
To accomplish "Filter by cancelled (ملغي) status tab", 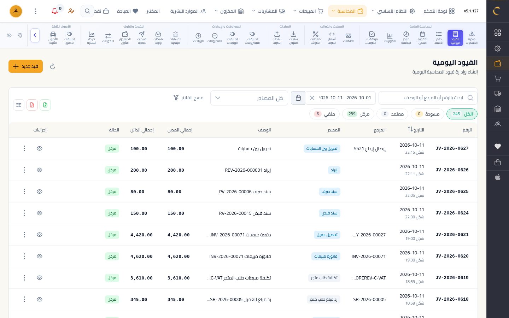I will click(324, 114).
